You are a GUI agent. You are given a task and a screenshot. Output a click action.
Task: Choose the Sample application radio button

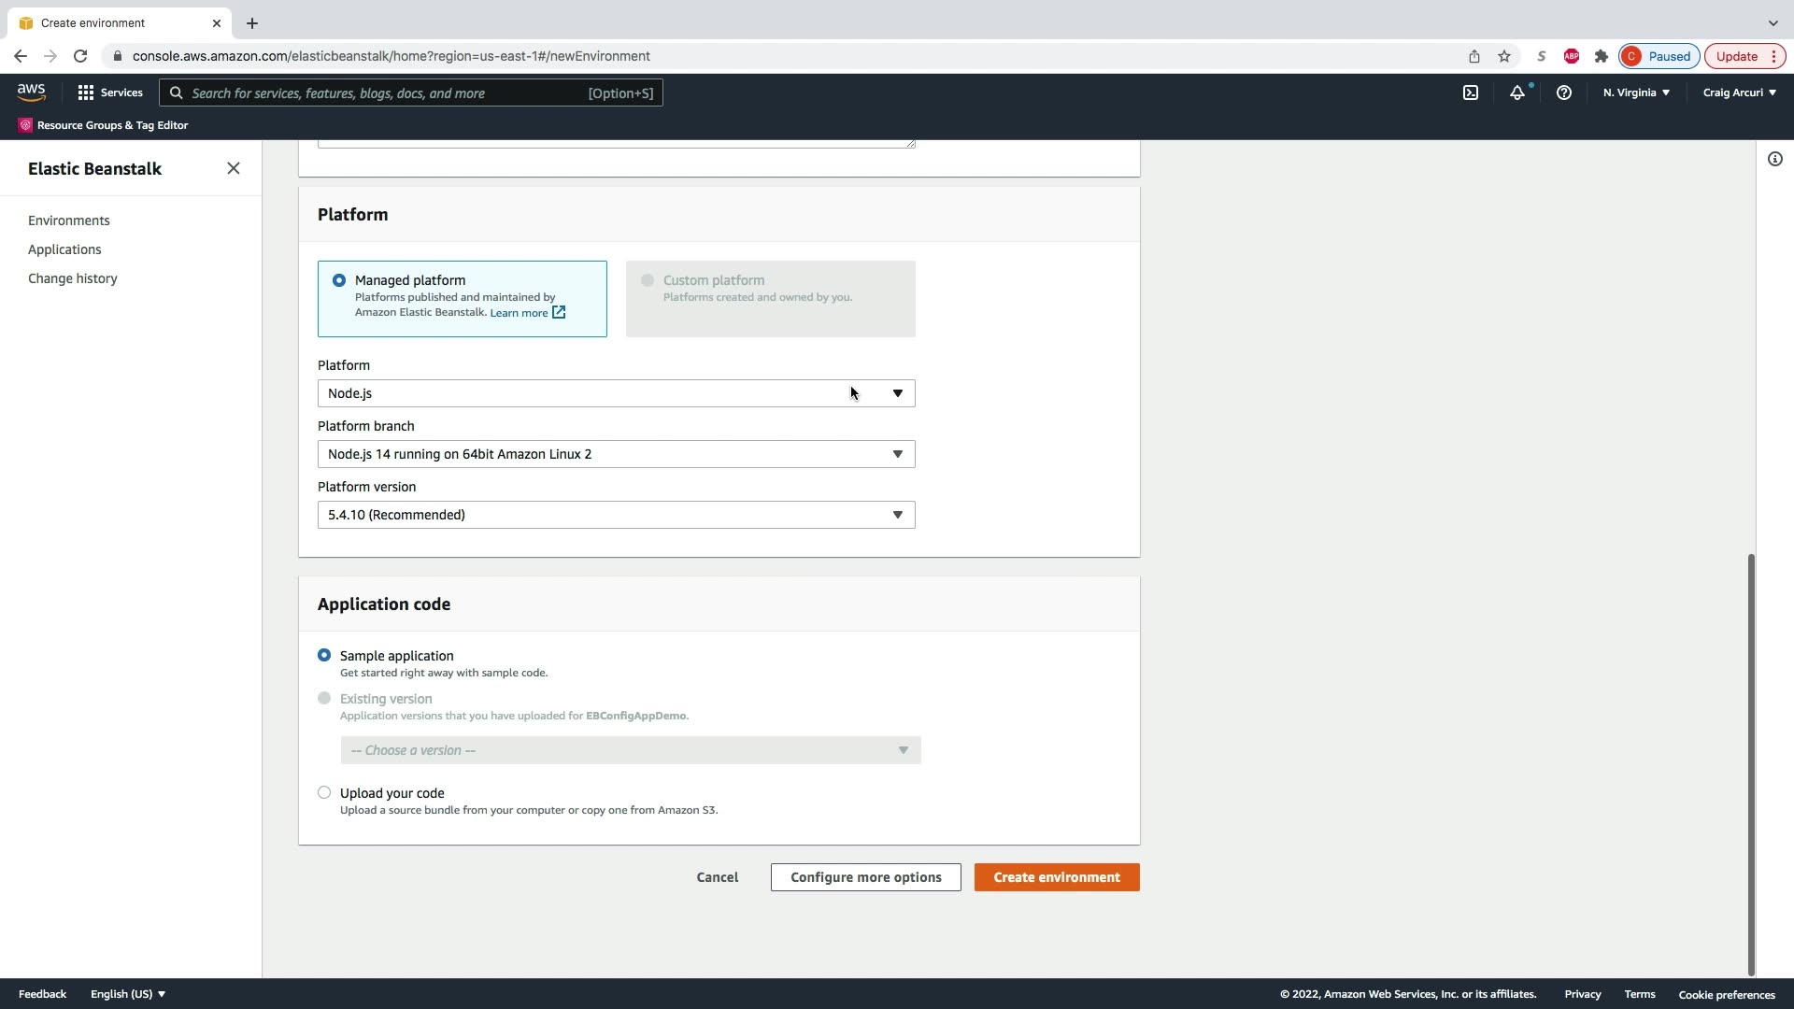(324, 655)
